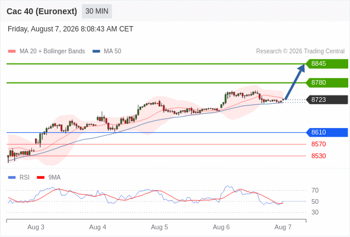
Task: Click the 9MA legend label
Action: click(55, 178)
